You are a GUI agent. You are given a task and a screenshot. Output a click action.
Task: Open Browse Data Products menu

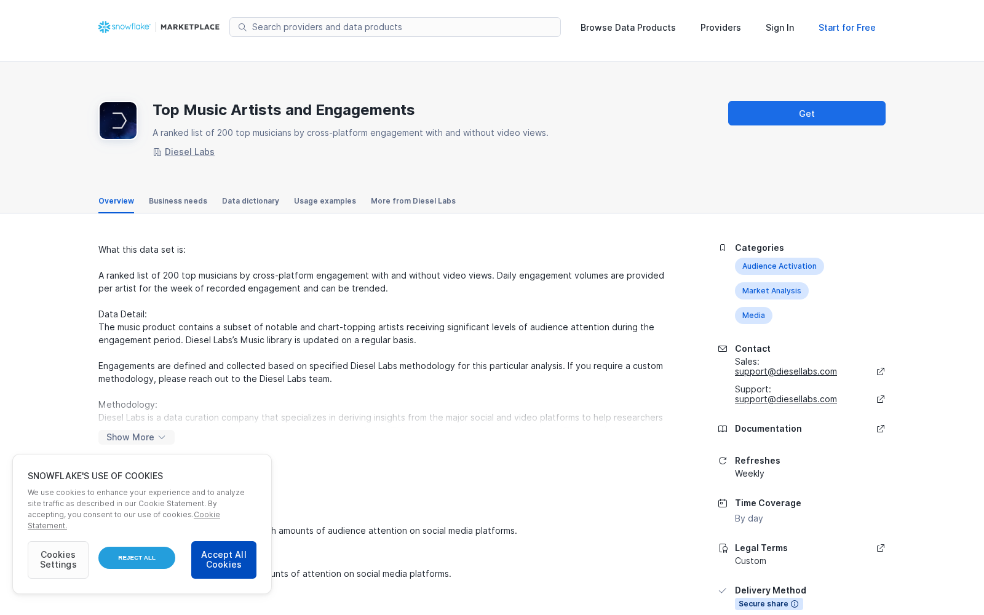628,28
